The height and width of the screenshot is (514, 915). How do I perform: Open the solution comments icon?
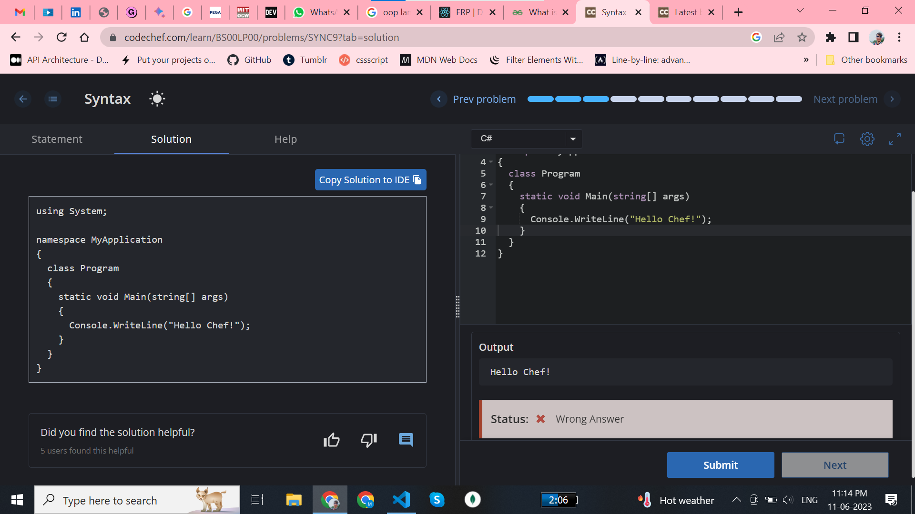(406, 440)
